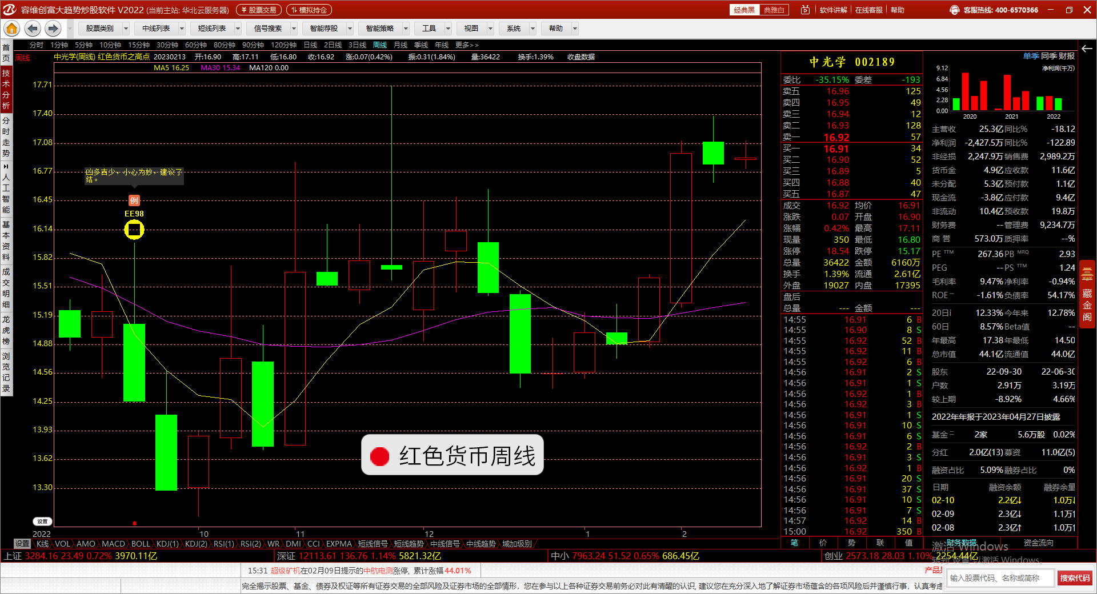
Task: Click the red 红色货币周线 record dot
Action: point(379,456)
